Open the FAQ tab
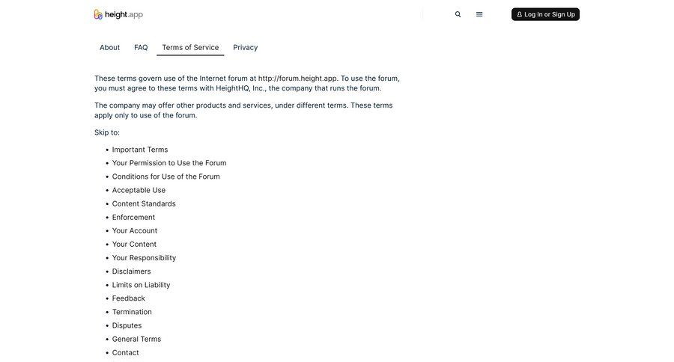674x362 pixels. pos(141,47)
